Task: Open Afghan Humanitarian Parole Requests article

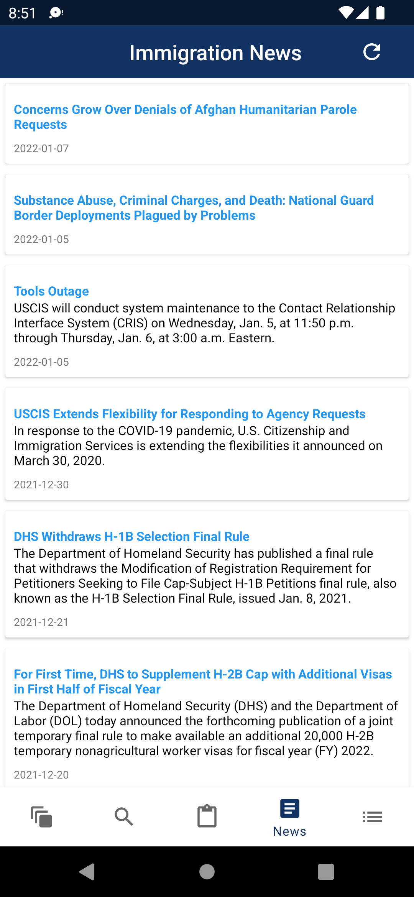Action: point(186,117)
